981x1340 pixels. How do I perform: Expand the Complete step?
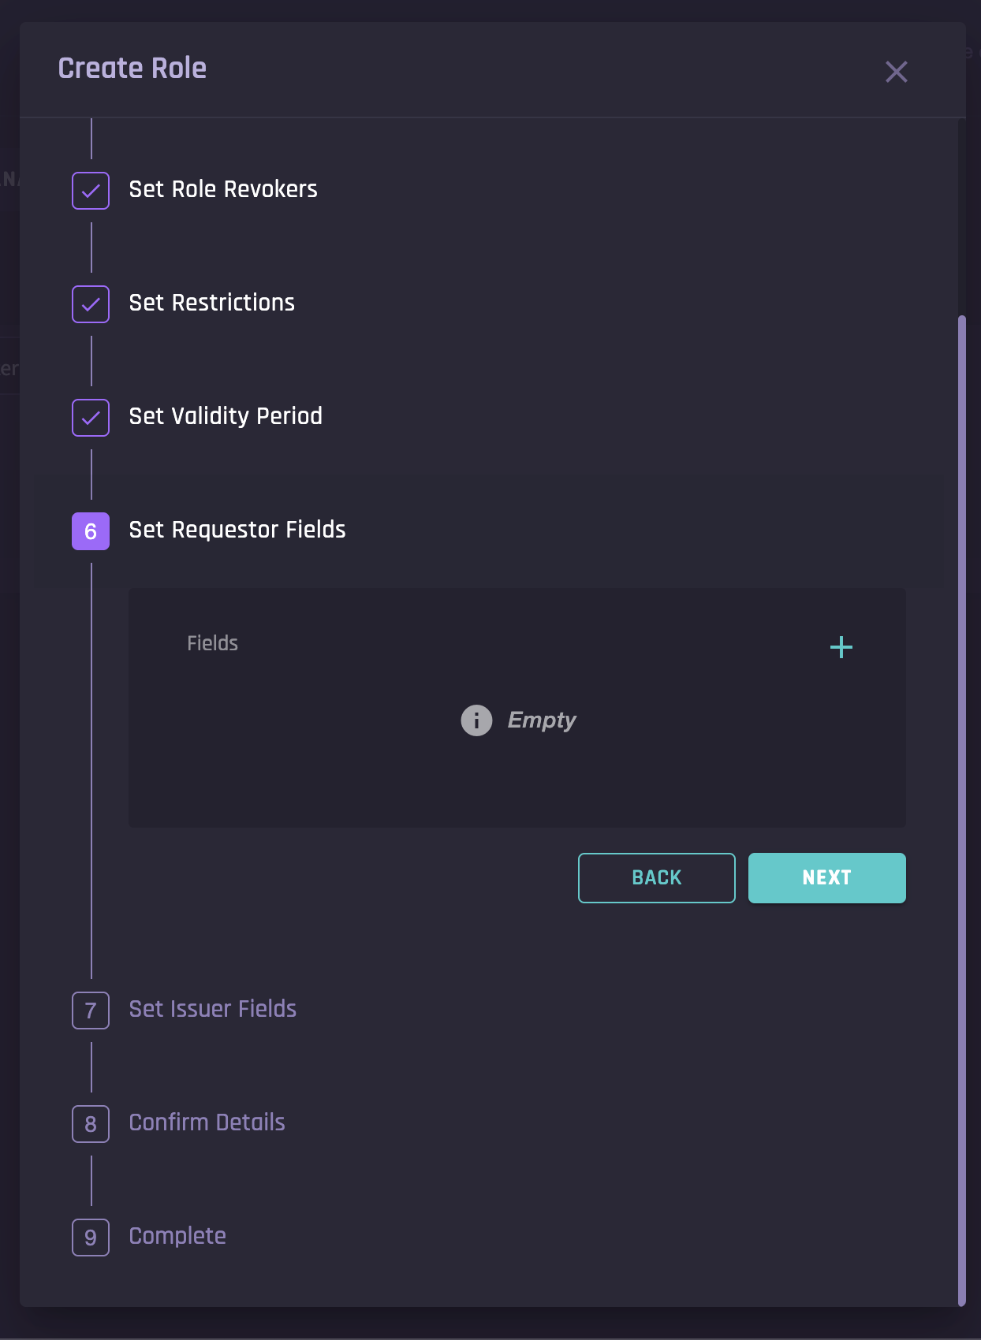click(177, 1236)
